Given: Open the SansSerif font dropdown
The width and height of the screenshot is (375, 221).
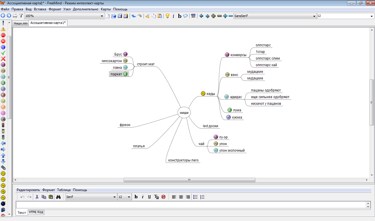Looking at the screenshot, I should [x=314, y=16].
